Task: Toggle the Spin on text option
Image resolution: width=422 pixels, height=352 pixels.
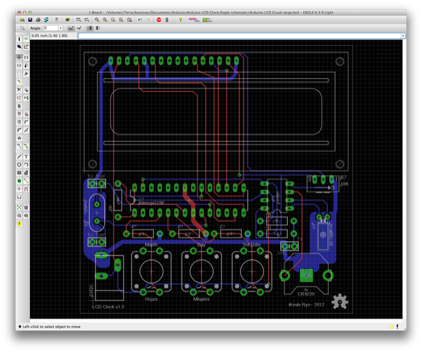Action: (x=79, y=28)
